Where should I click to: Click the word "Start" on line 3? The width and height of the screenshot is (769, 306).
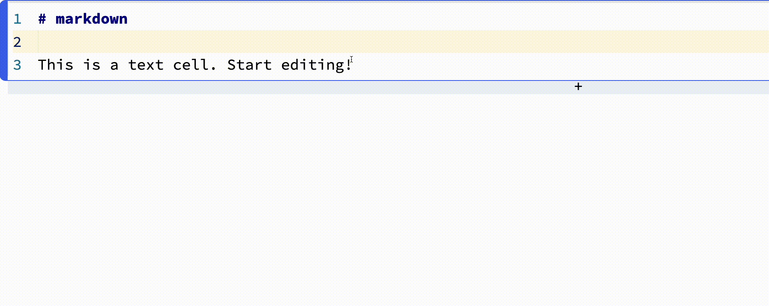click(x=249, y=65)
